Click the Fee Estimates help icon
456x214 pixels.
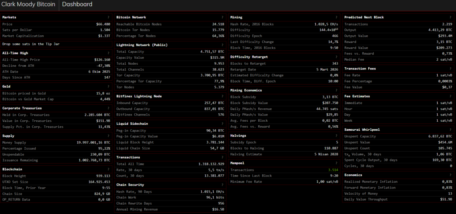(450, 96)
